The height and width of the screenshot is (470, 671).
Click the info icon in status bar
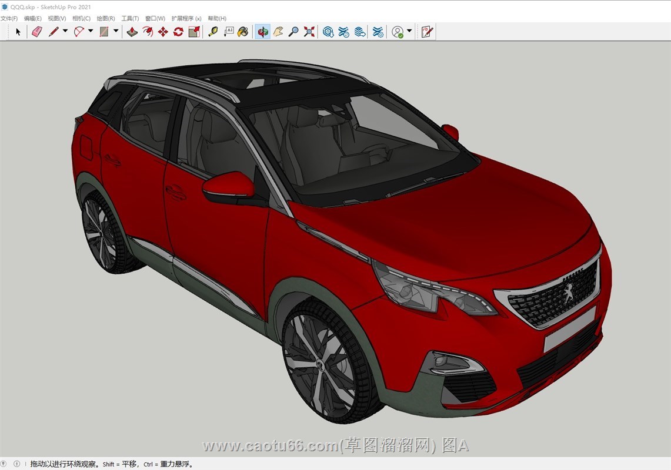point(16,464)
